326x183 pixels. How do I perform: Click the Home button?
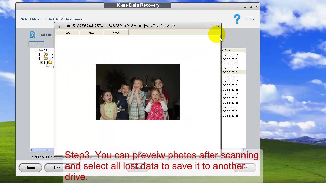pos(30,167)
